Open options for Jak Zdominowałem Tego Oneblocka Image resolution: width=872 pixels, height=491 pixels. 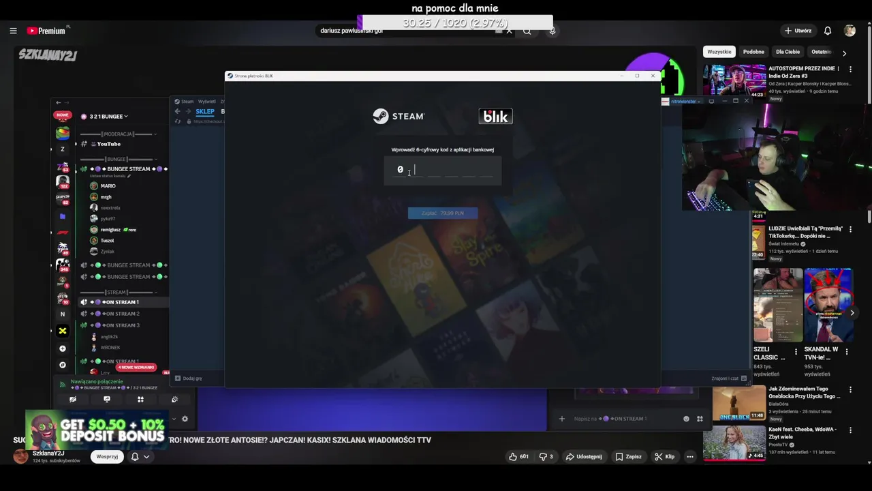(x=850, y=389)
